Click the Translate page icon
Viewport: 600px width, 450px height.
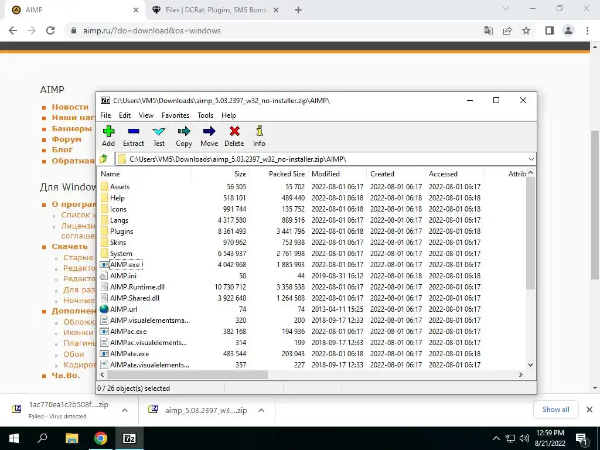pyautogui.click(x=489, y=30)
